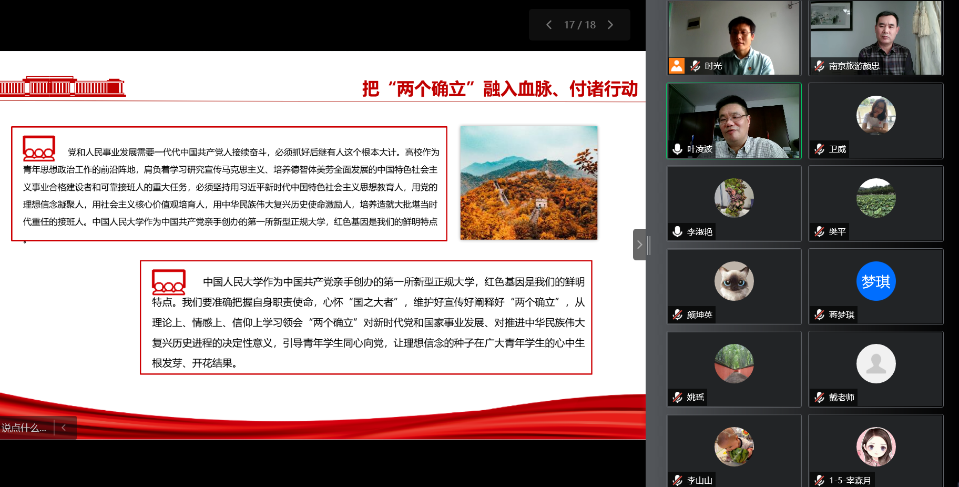The height and width of the screenshot is (487, 959).
Task: Click muted microphone icon for 樊平
Action: point(819,231)
